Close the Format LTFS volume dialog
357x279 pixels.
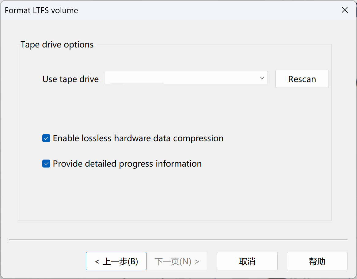345,10
